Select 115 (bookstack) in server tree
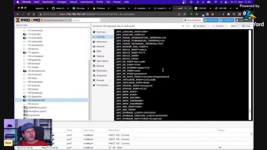The height and width of the screenshot is (150, 267). click(x=35, y=45)
